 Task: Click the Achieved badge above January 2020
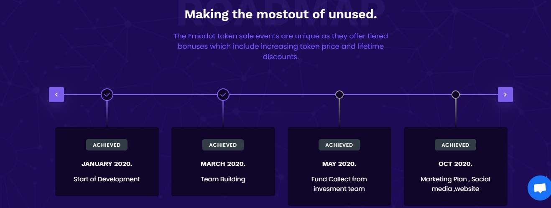click(107, 145)
